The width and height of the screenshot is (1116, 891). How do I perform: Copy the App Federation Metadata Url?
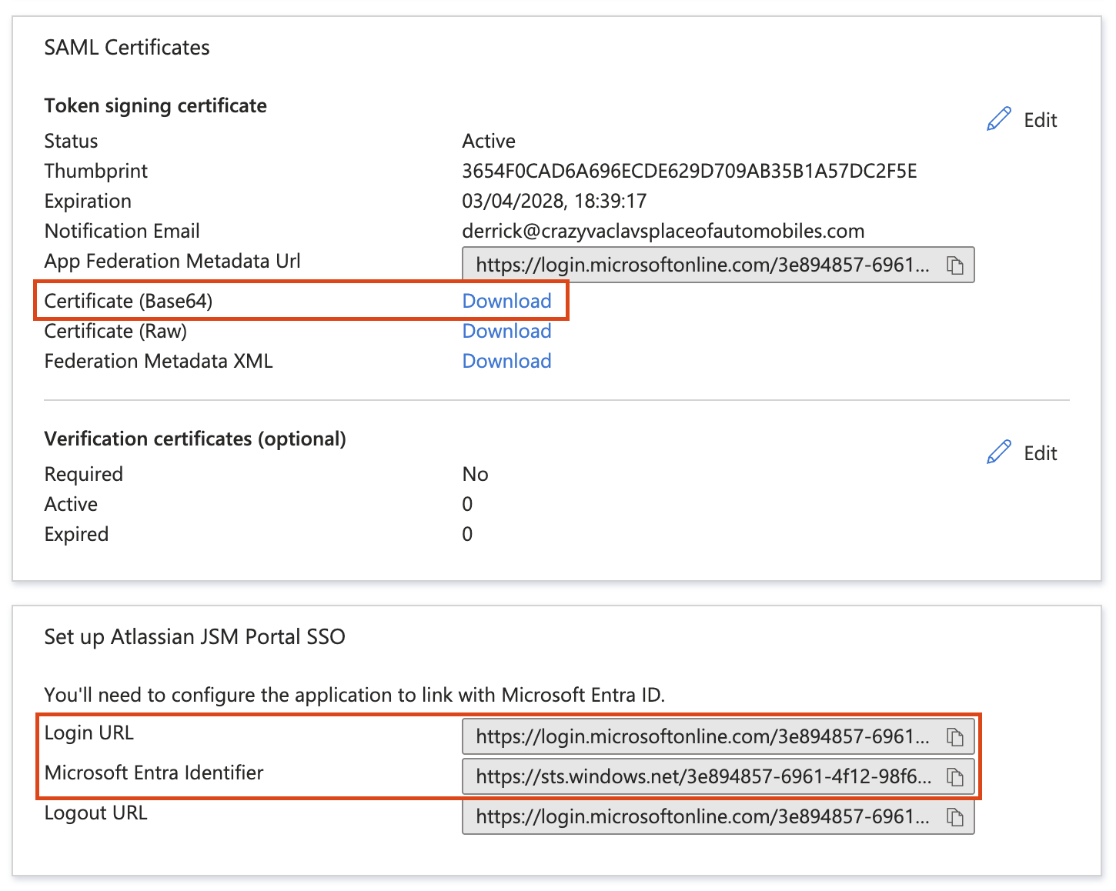tap(954, 265)
